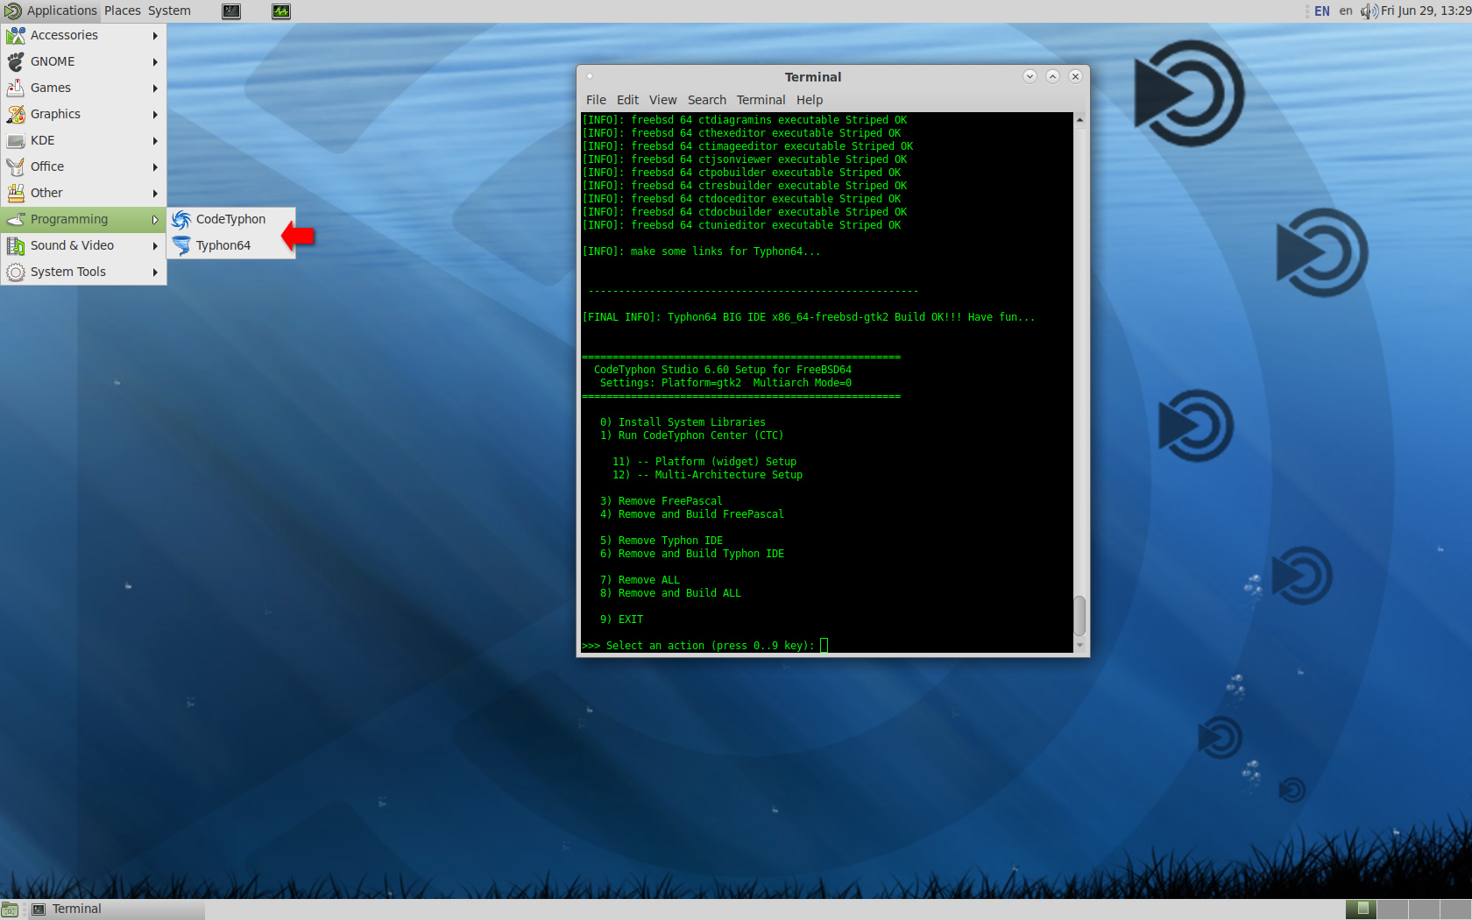Open the terminal launcher in top panel
This screenshot has width=1472, height=920.
coord(231,11)
